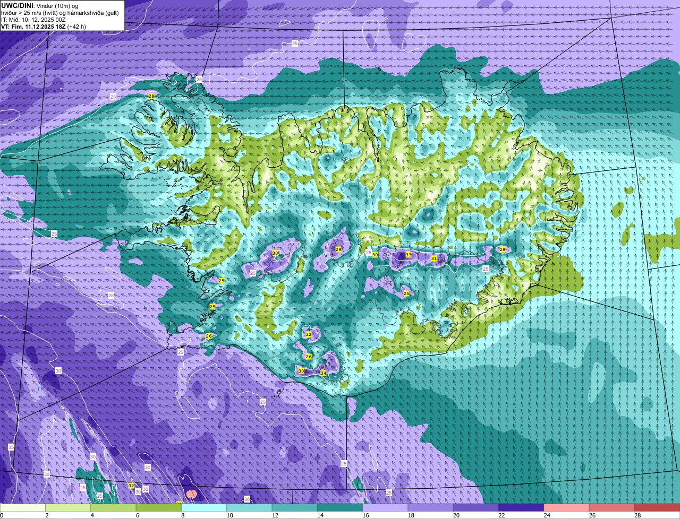Pick the 12–14 m/s teal legend swatch
This screenshot has width=680, height=519.
(295, 508)
